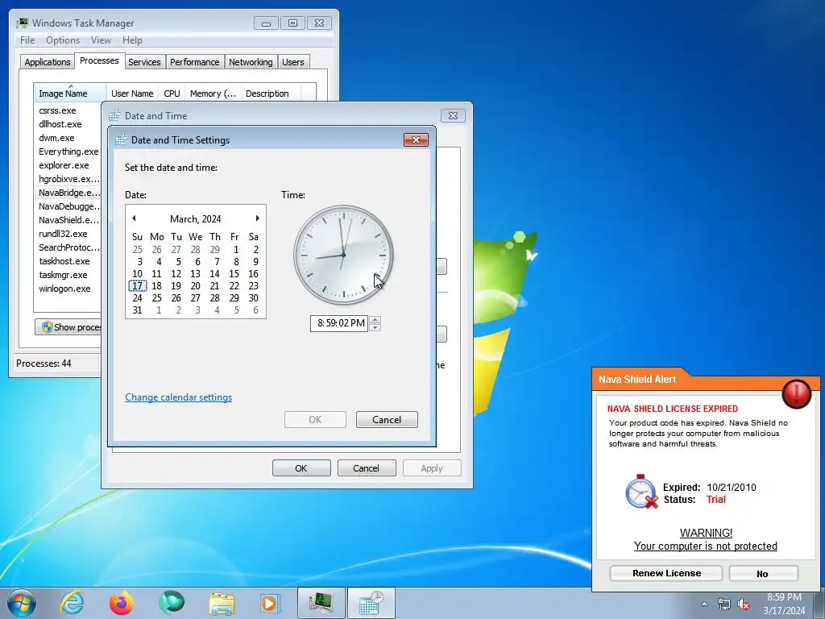
Task: Increase the time with the up spinner
Action: point(375,319)
